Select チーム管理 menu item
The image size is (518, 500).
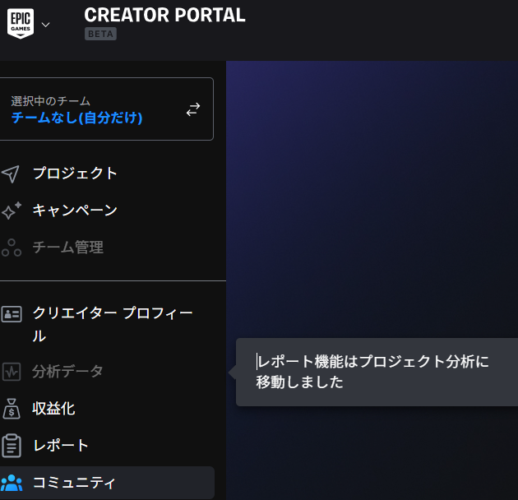coord(68,248)
